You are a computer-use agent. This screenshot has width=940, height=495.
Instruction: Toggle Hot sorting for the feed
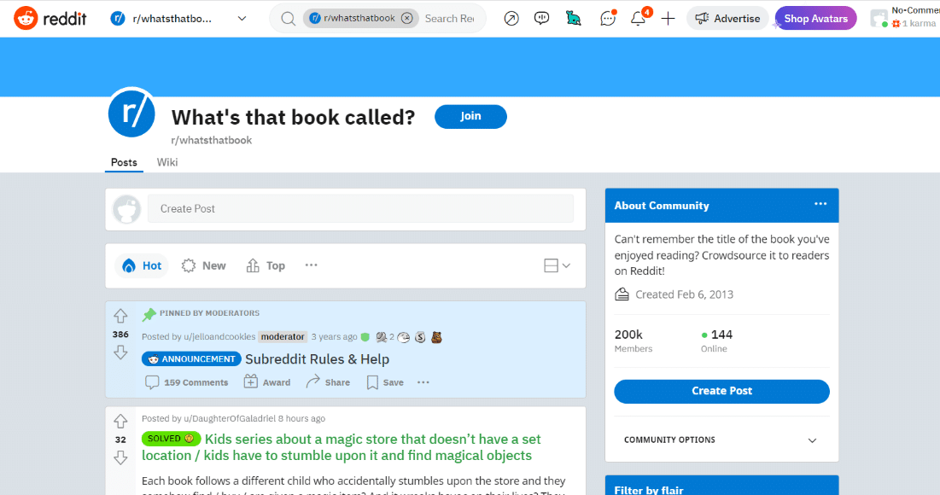pos(141,265)
